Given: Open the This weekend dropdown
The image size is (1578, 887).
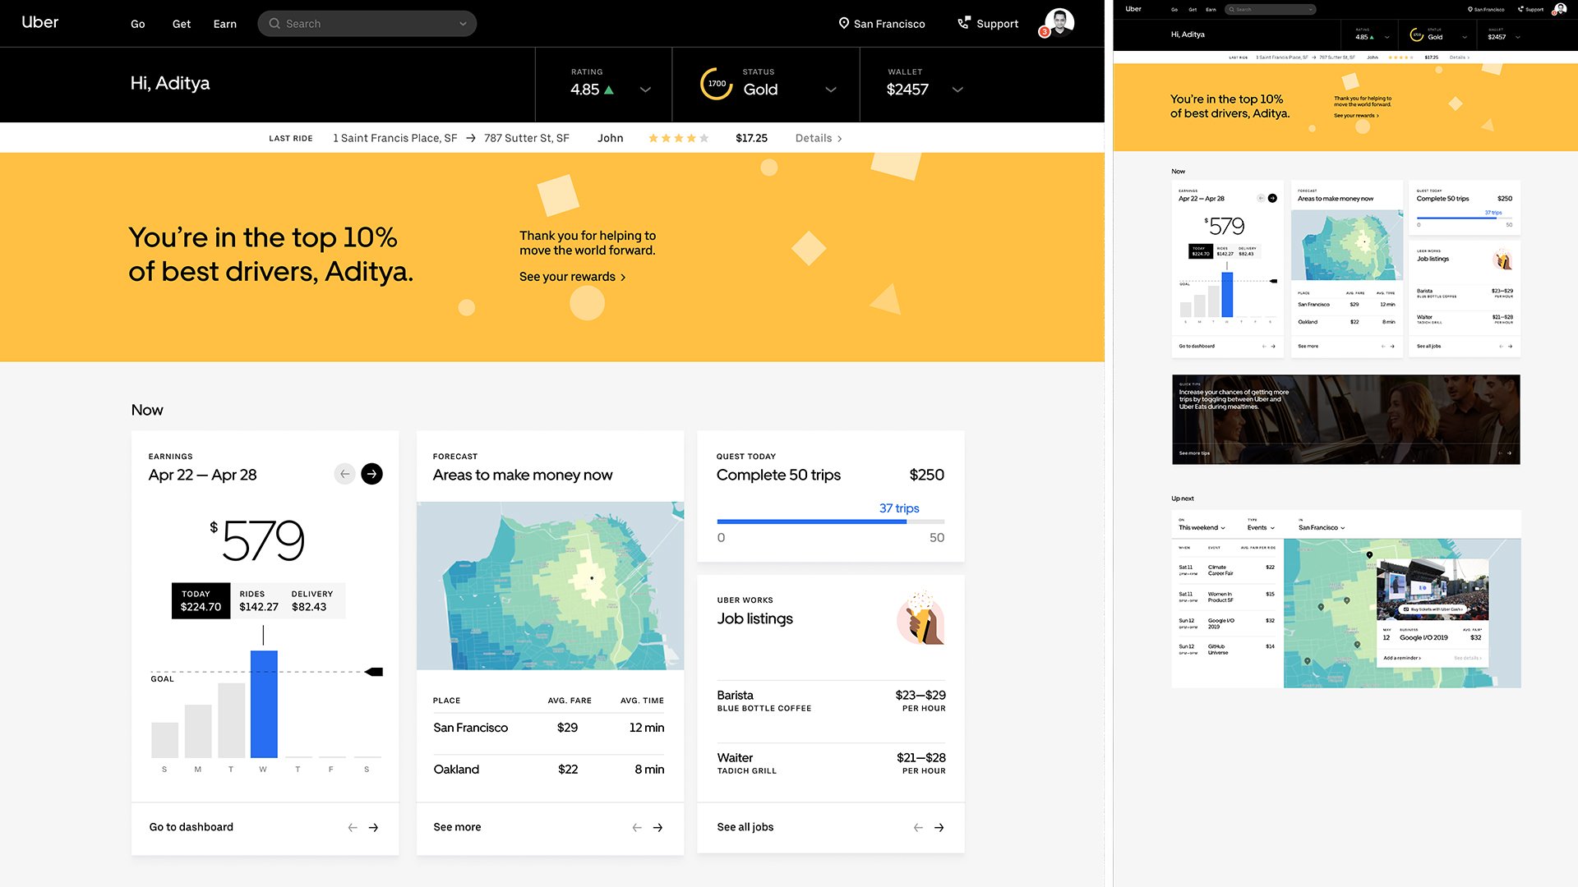Looking at the screenshot, I should pos(1202,527).
